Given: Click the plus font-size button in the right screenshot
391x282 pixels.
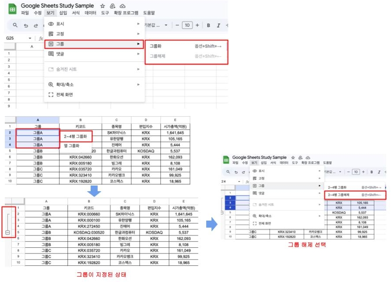Looking at the screenshot, I should [x=363, y=172].
